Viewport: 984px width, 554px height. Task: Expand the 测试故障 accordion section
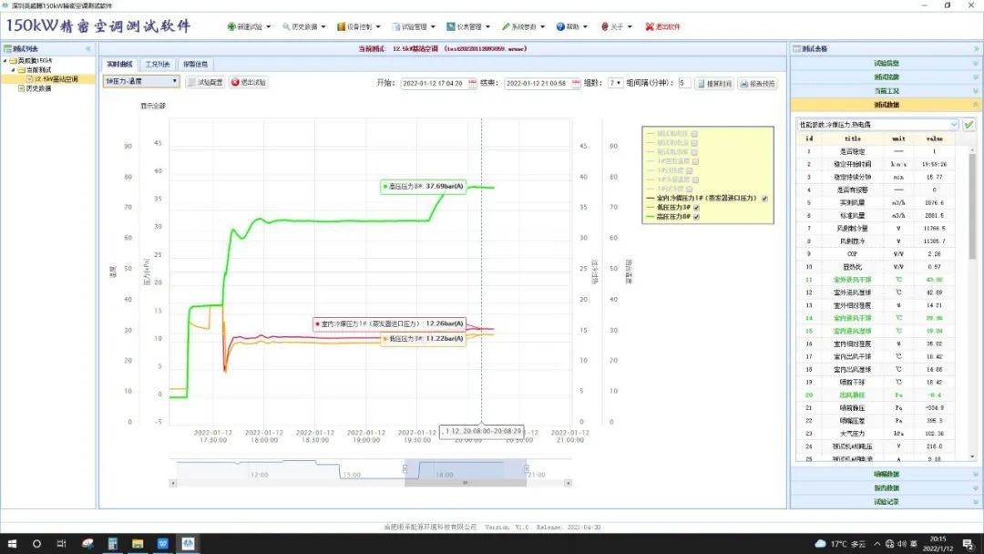[x=887, y=77]
